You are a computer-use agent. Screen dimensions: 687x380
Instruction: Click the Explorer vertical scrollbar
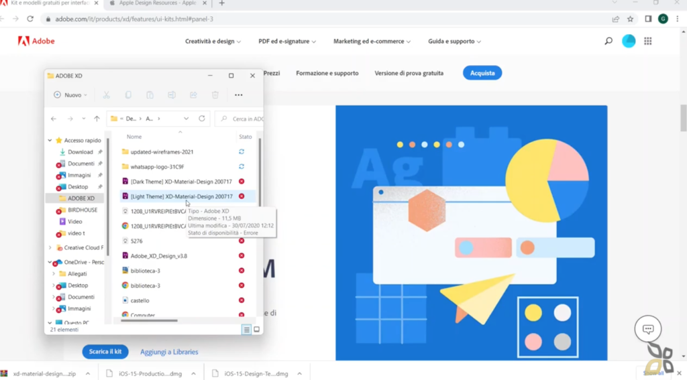(260, 172)
